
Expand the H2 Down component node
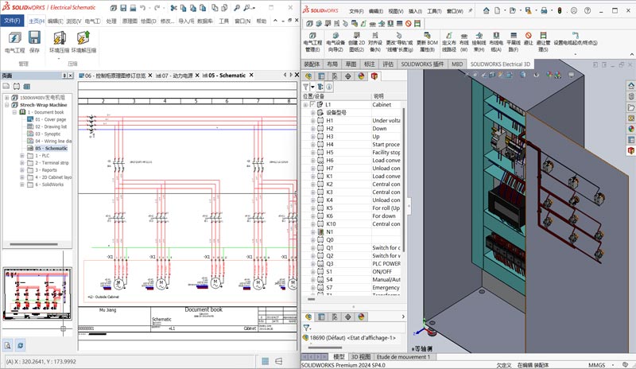pyautogui.click(x=312, y=129)
